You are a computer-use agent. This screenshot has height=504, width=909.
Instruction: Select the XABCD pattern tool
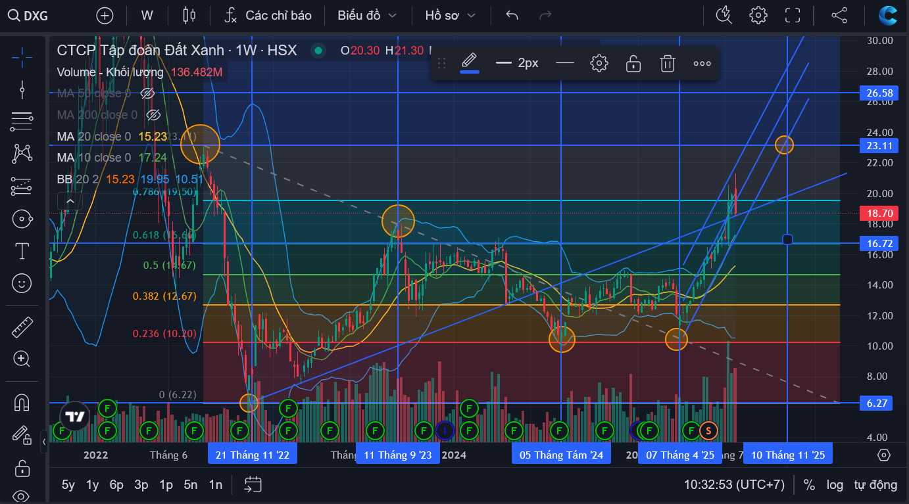point(22,153)
